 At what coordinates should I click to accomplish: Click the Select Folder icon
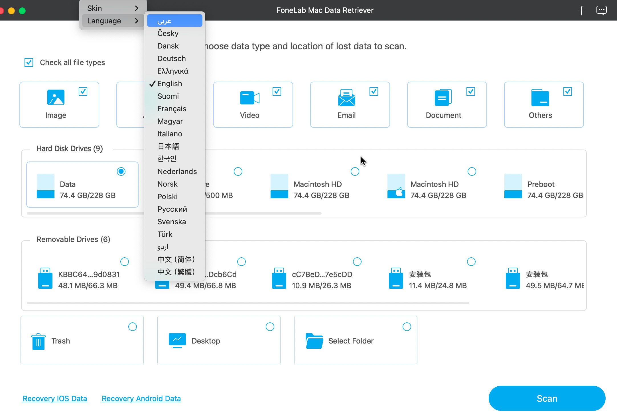314,341
